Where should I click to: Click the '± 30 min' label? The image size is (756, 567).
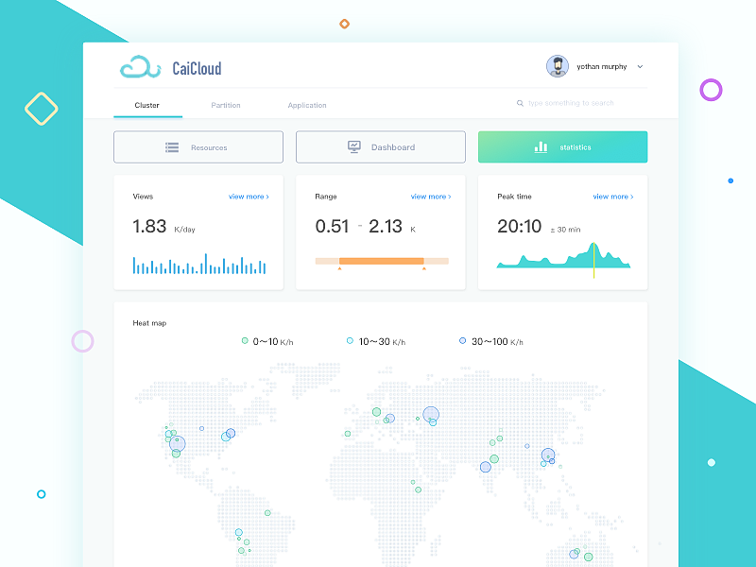pos(565,230)
